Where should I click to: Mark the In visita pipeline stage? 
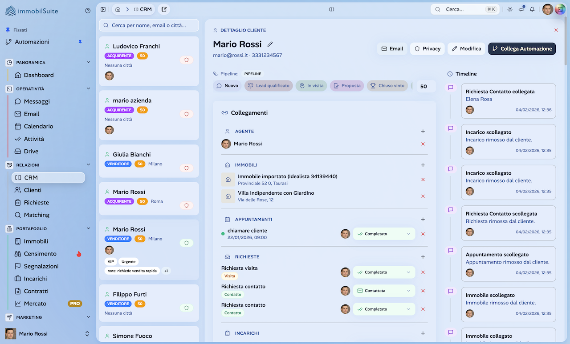[311, 85]
